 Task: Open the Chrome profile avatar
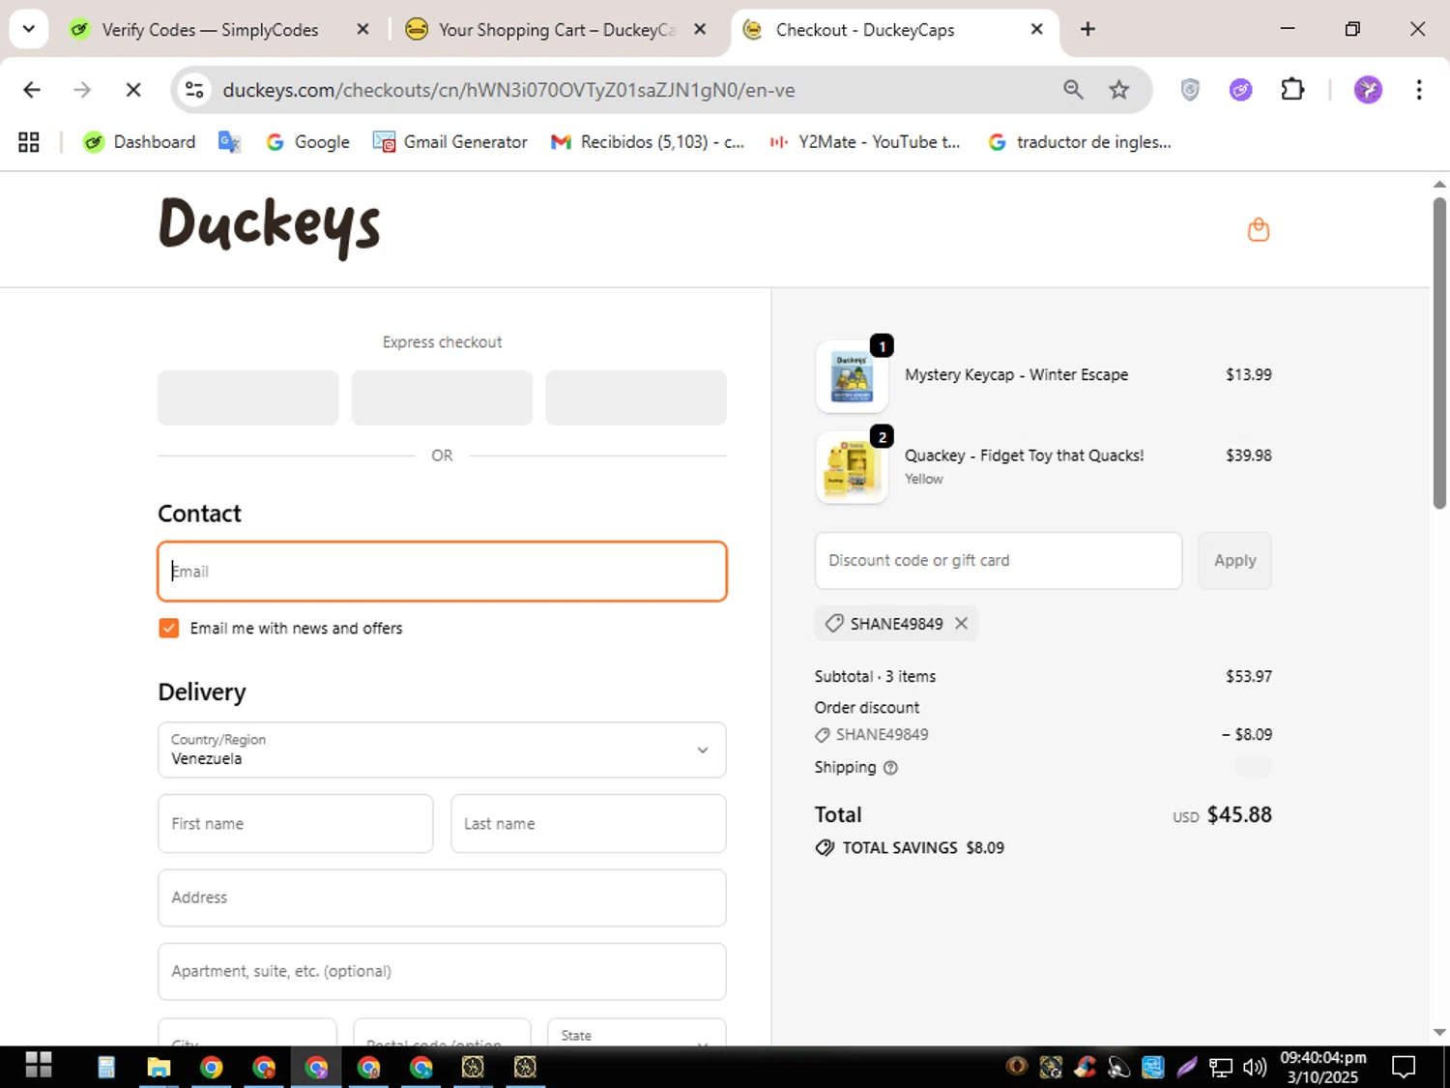tap(1368, 90)
